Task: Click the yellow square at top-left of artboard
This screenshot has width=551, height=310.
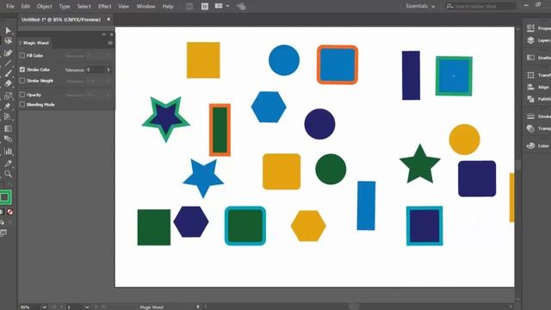Action: pos(203,60)
